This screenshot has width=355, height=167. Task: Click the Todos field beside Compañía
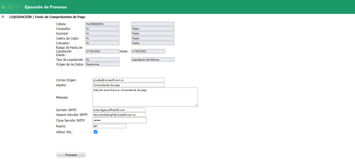coord(153,29)
